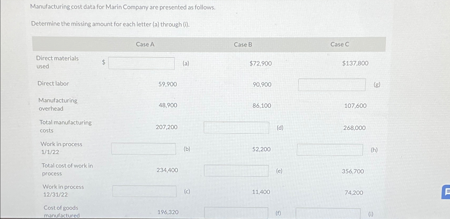Click the letter (g) label next to Direct labor
450x219 pixels.
point(377,85)
